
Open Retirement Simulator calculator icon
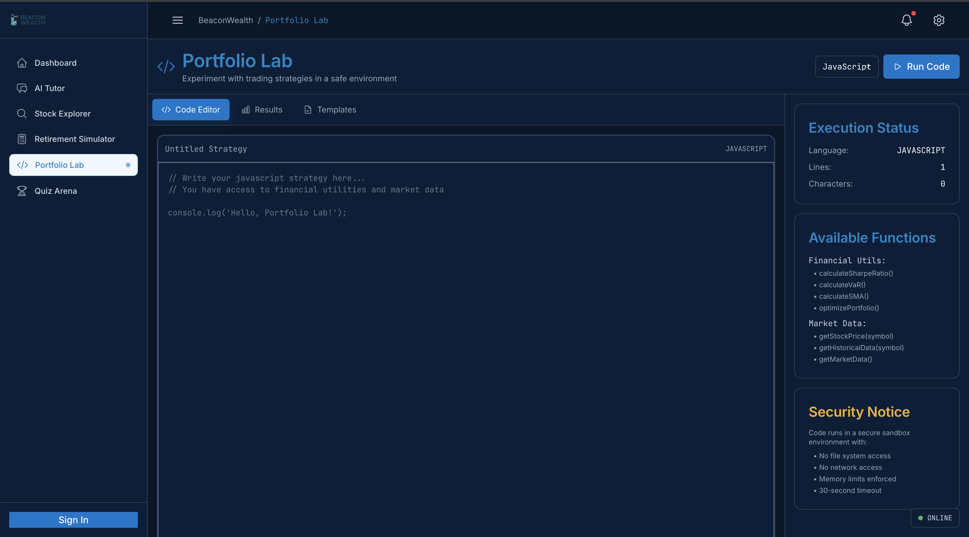point(22,139)
